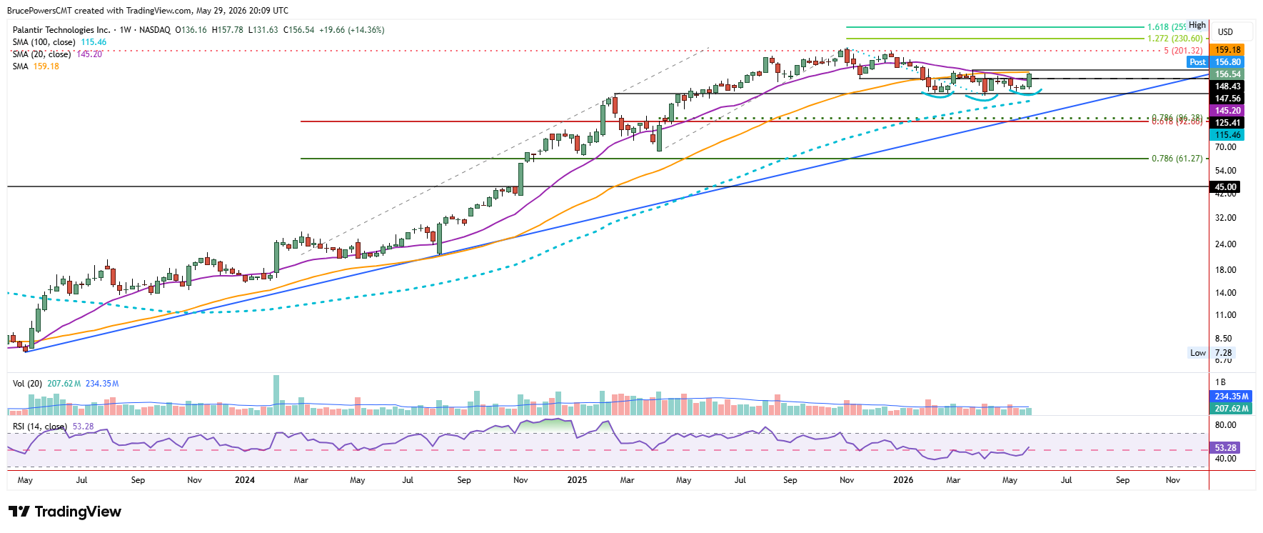Select the 2025 label on time axis
Image resolution: width=1263 pixels, height=533 pixels.
point(577,480)
